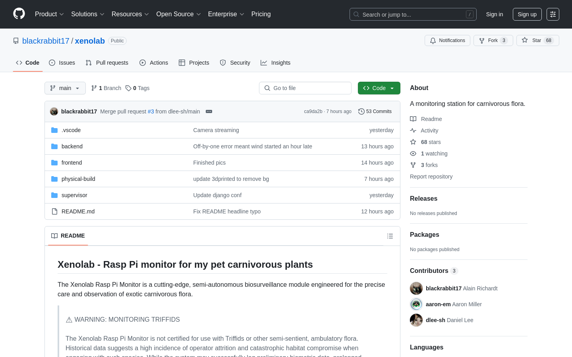Viewport: 572px width, 357px height.
Task: Open the frontend folder
Action: pos(71,163)
